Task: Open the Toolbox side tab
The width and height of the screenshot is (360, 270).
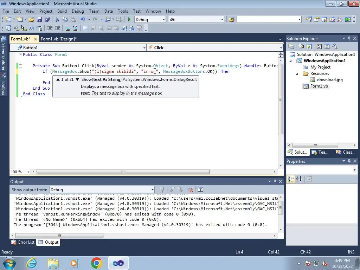Action: click(x=4, y=84)
